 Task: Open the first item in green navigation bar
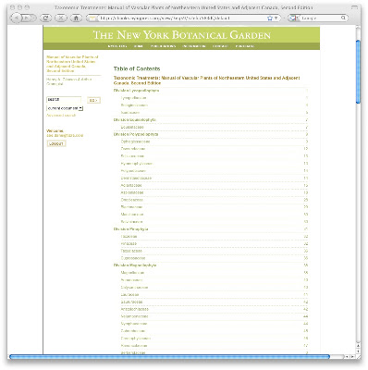click(x=117, y=46)
